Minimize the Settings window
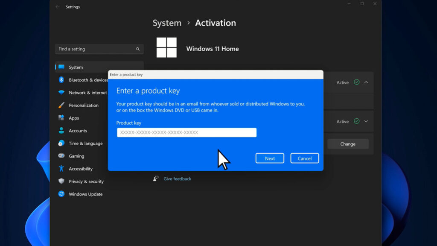This screenshot has height=246, width=437. pyautogui.click(x=349, y=3)
